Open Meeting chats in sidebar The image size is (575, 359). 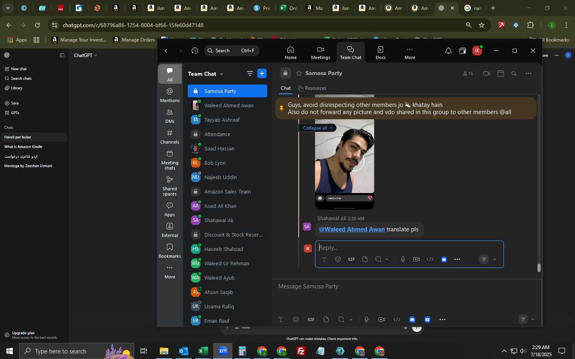170,160
